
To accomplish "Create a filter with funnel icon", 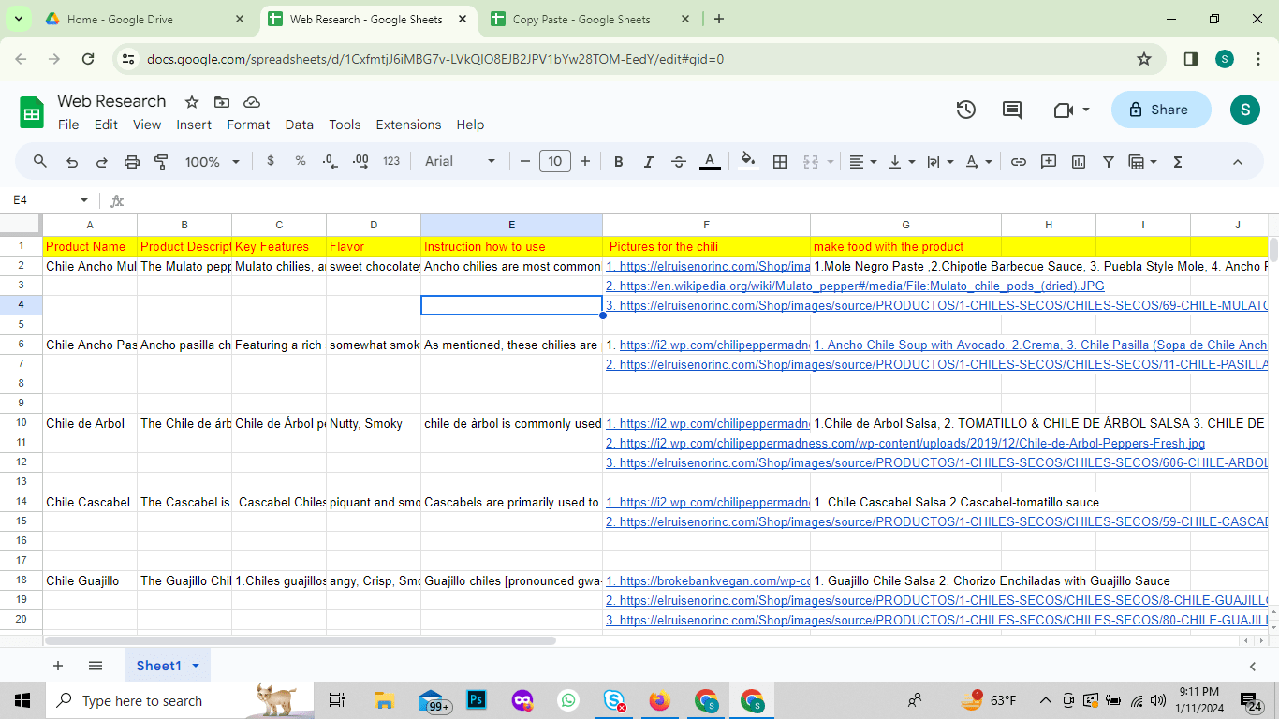I will point(1109,162).
